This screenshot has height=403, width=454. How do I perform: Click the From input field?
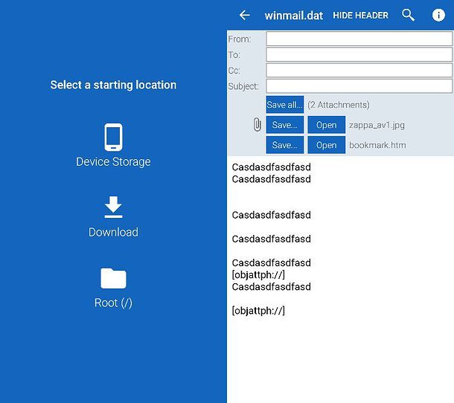point(359,39)
